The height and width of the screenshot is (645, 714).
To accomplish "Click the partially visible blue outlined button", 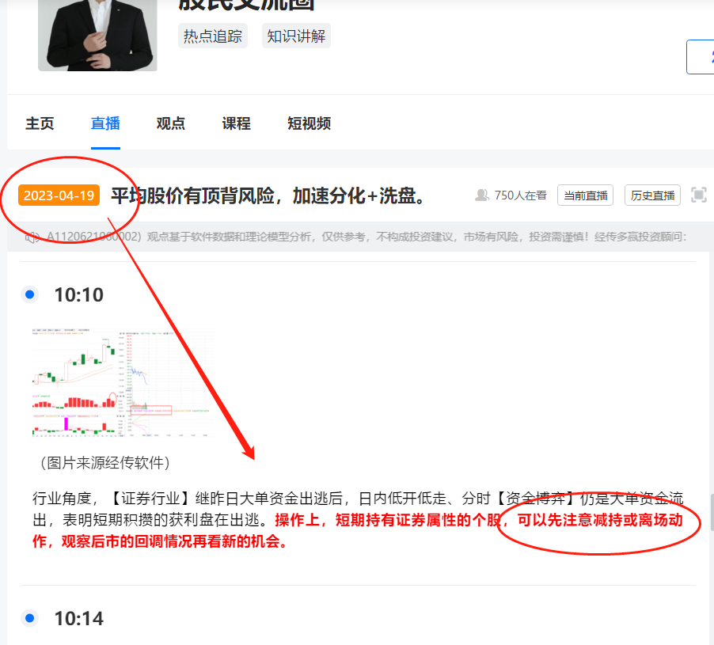I will point(701,57).
